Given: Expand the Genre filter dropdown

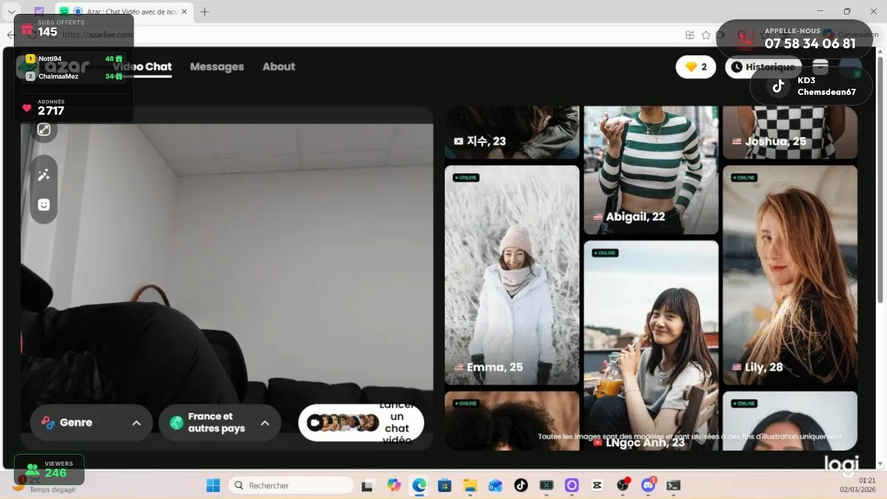Looking at the screenshot, I should 91,423.
